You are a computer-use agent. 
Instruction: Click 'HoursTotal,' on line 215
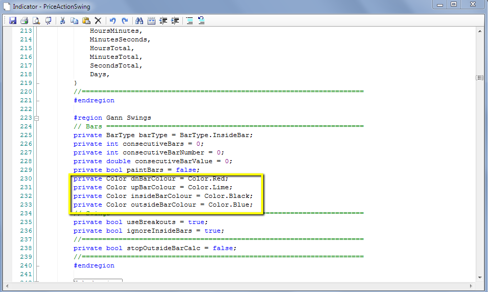click(x=112, y=48)
